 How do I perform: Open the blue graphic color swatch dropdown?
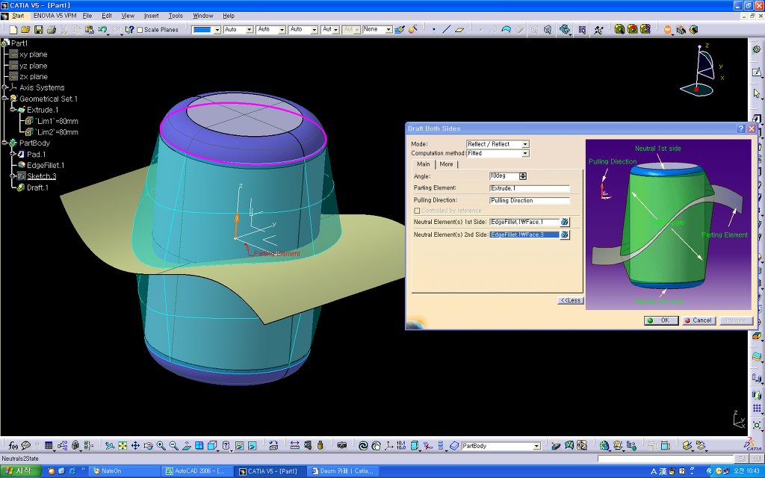click(x=217, y=30)
